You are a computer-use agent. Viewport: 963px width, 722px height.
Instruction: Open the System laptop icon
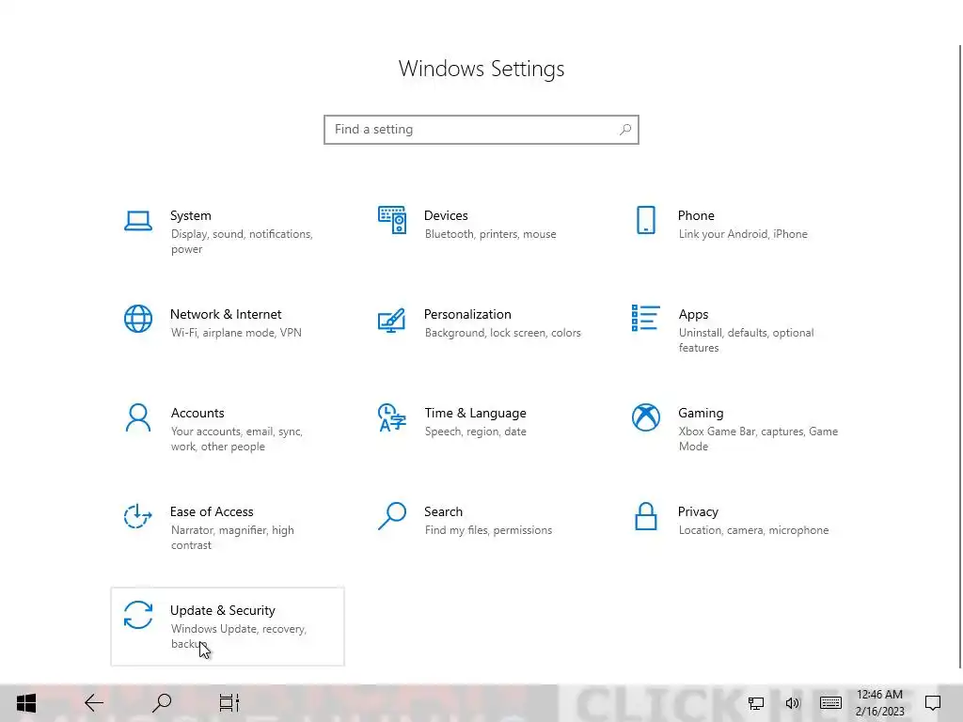coord(138,220)
